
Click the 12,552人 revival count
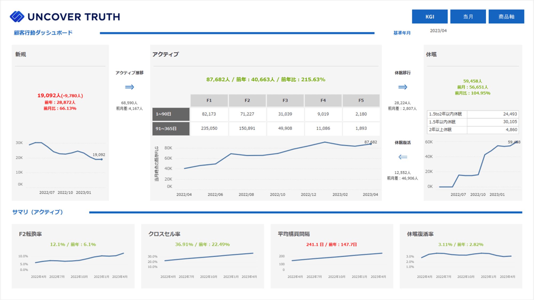click(x=402, y=173)
